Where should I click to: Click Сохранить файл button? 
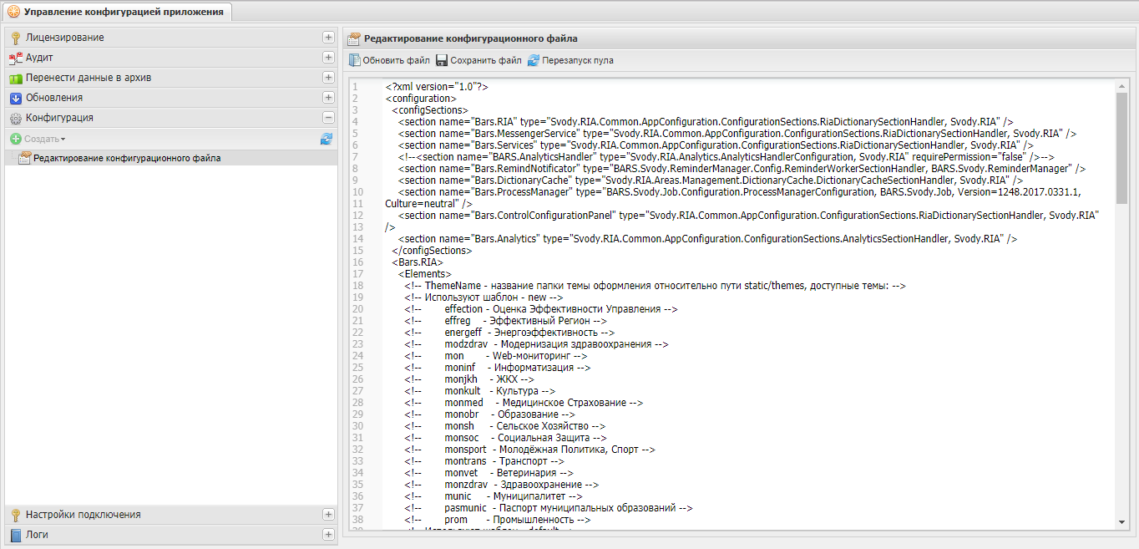[x=478, y=60]
